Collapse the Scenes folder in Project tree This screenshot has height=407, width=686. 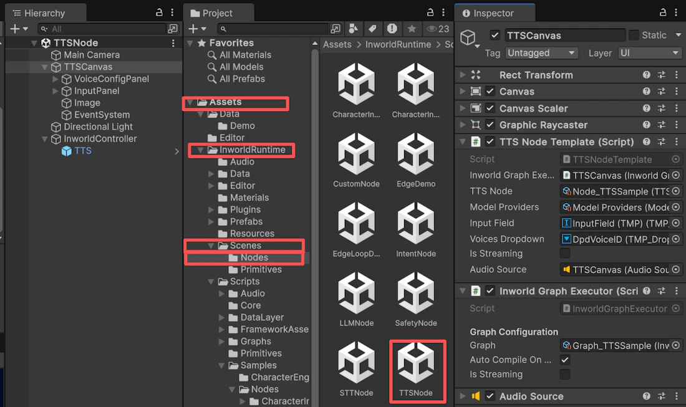(x=211, y=246)
